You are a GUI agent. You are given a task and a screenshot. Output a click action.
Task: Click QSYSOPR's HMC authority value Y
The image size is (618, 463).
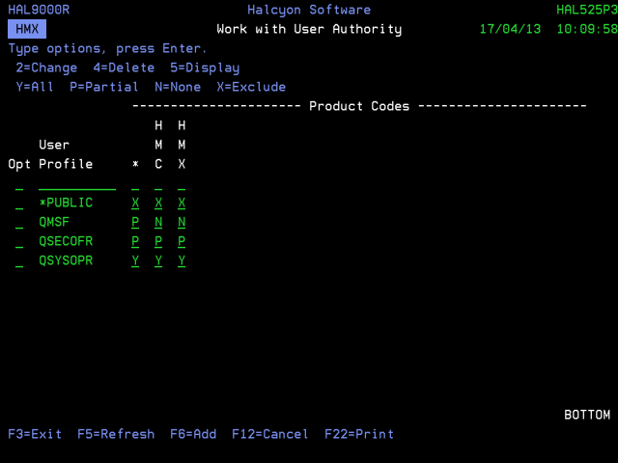[158, 261]
